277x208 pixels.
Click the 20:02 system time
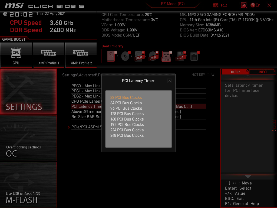[21, 14]
